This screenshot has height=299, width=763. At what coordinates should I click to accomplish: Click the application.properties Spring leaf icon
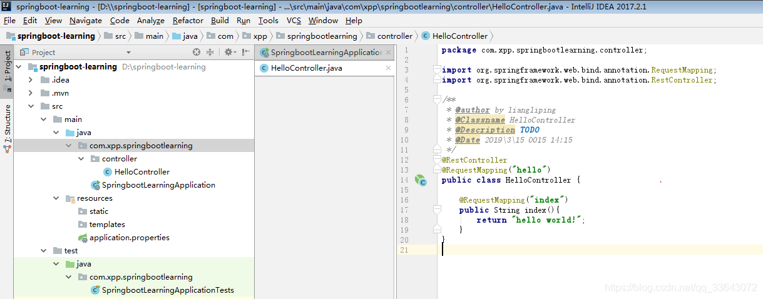point(83,238)
